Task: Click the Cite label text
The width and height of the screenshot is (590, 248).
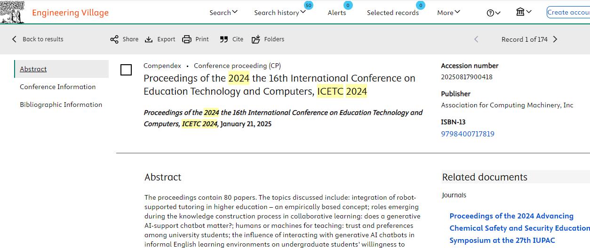Action: click(238, 39)
